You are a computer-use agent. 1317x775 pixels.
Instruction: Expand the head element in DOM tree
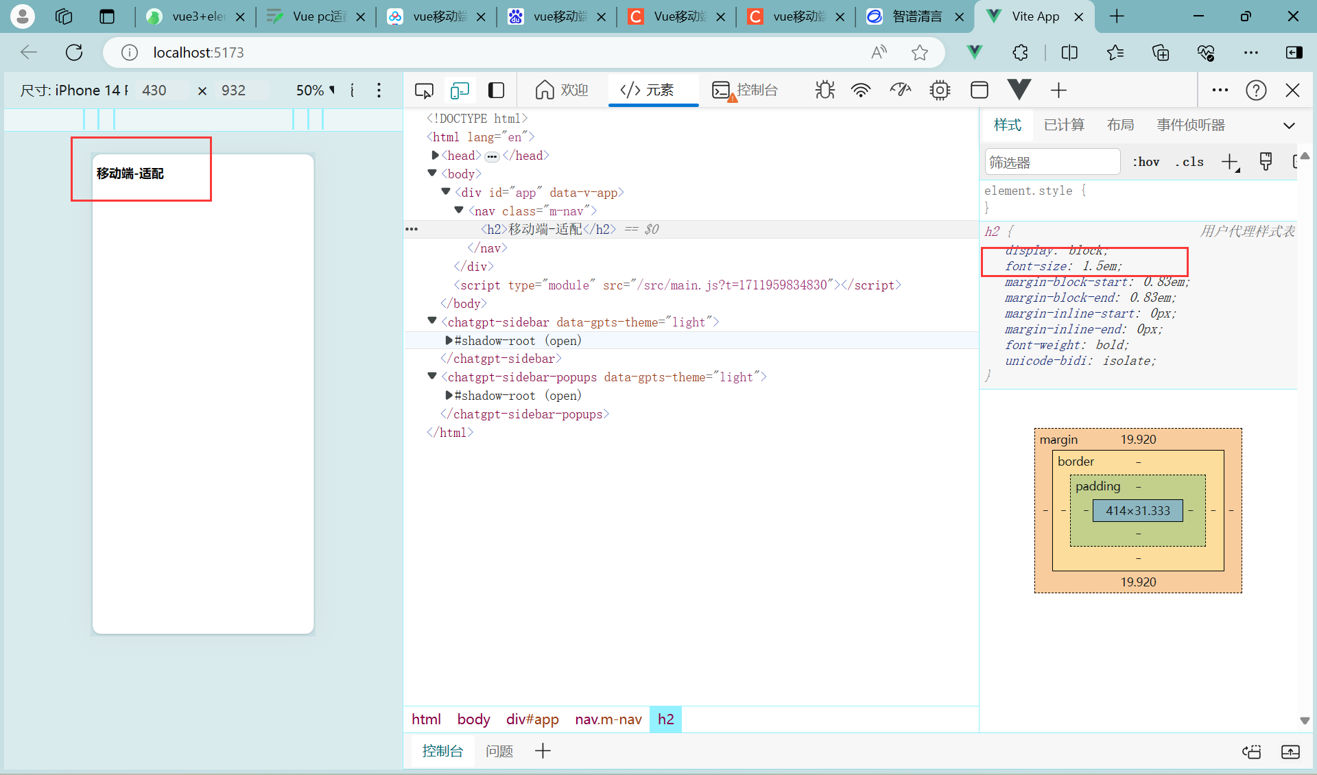[434, 156]
